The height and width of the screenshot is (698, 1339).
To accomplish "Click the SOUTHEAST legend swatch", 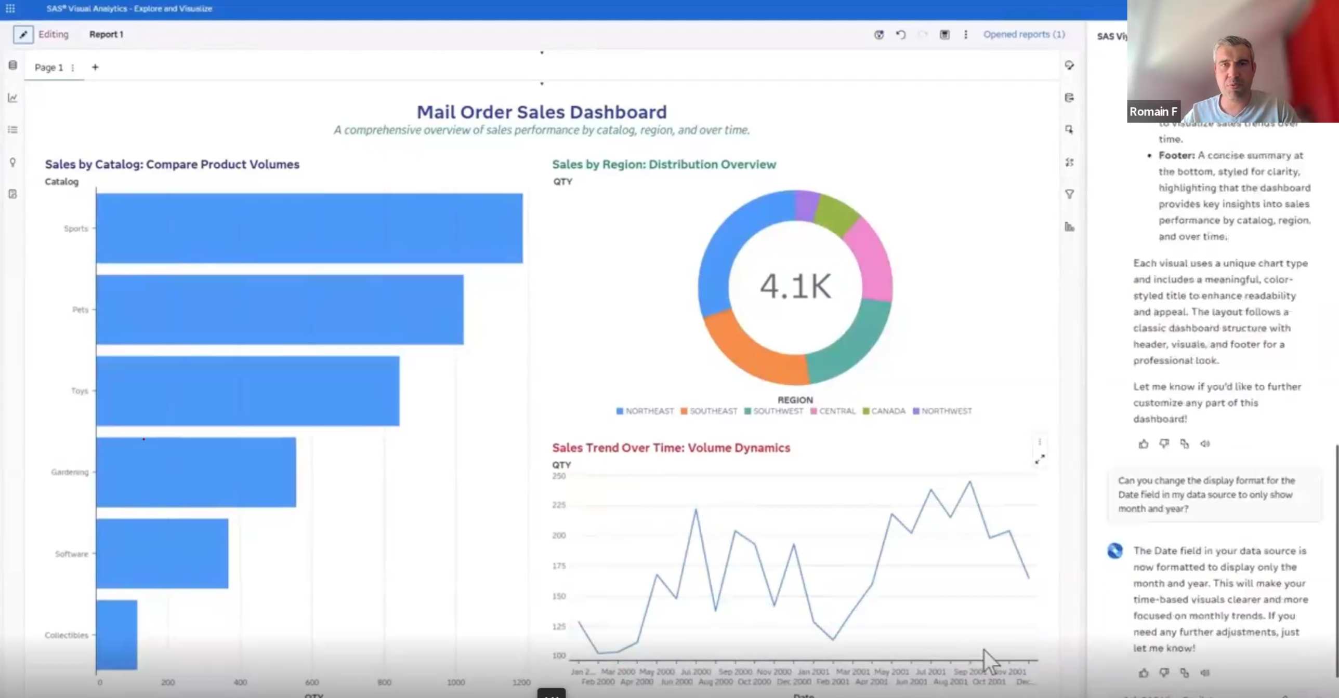I will 684,411.
